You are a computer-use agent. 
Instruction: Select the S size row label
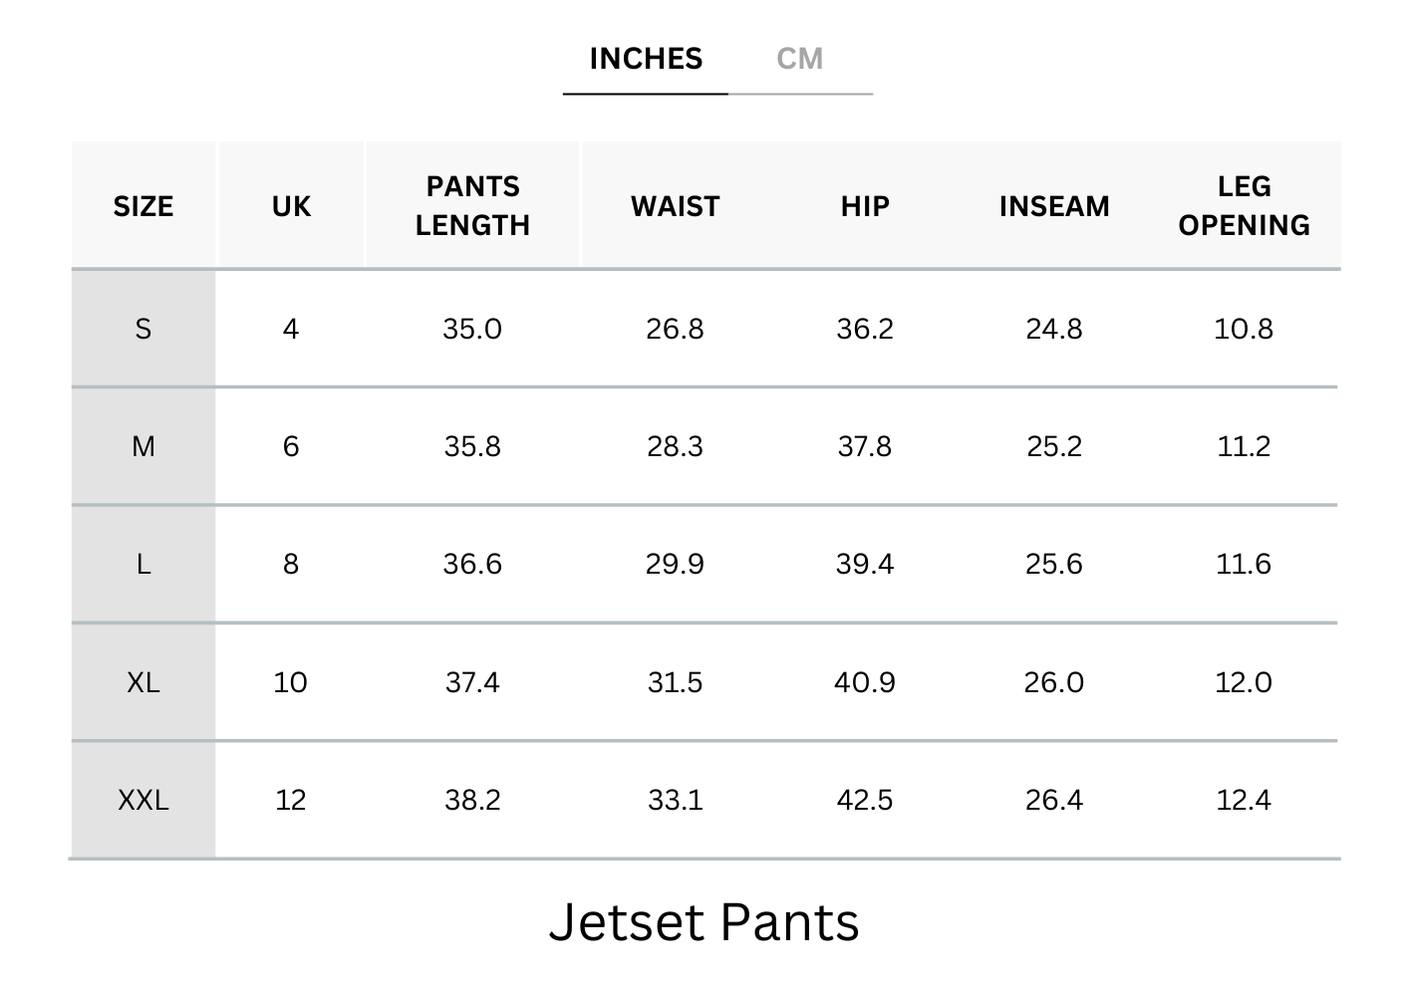143,329
